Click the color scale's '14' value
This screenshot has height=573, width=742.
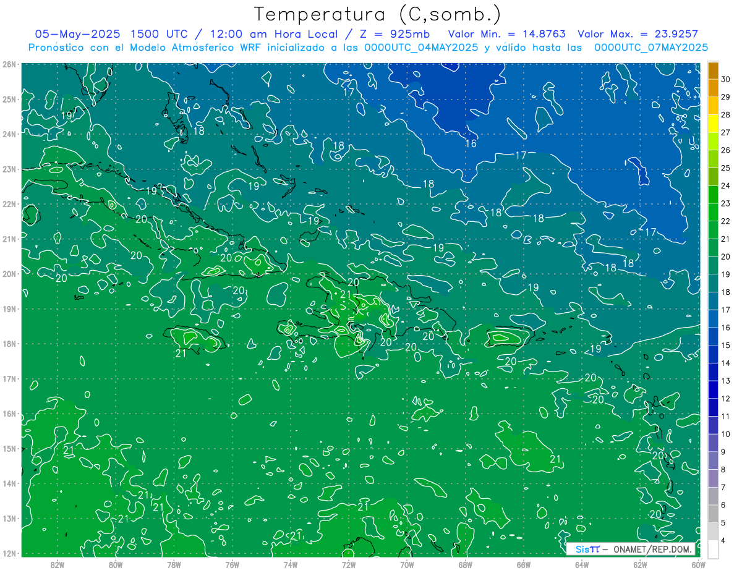pos(726,363)
